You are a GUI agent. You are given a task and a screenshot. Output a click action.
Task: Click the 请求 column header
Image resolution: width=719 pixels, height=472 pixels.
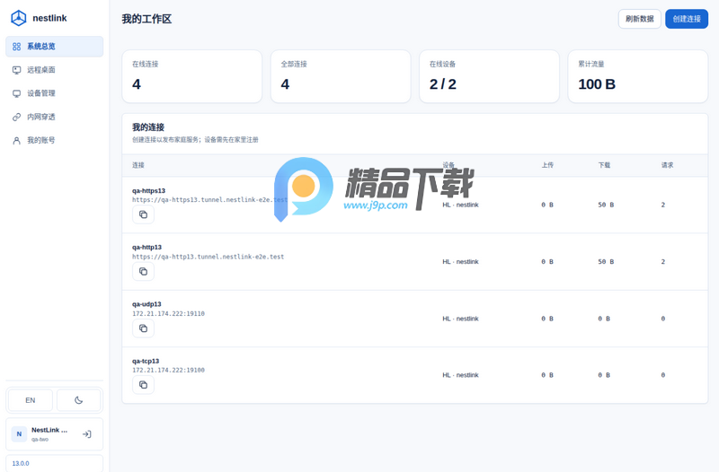pyautogui.click(x=667, y=165)
